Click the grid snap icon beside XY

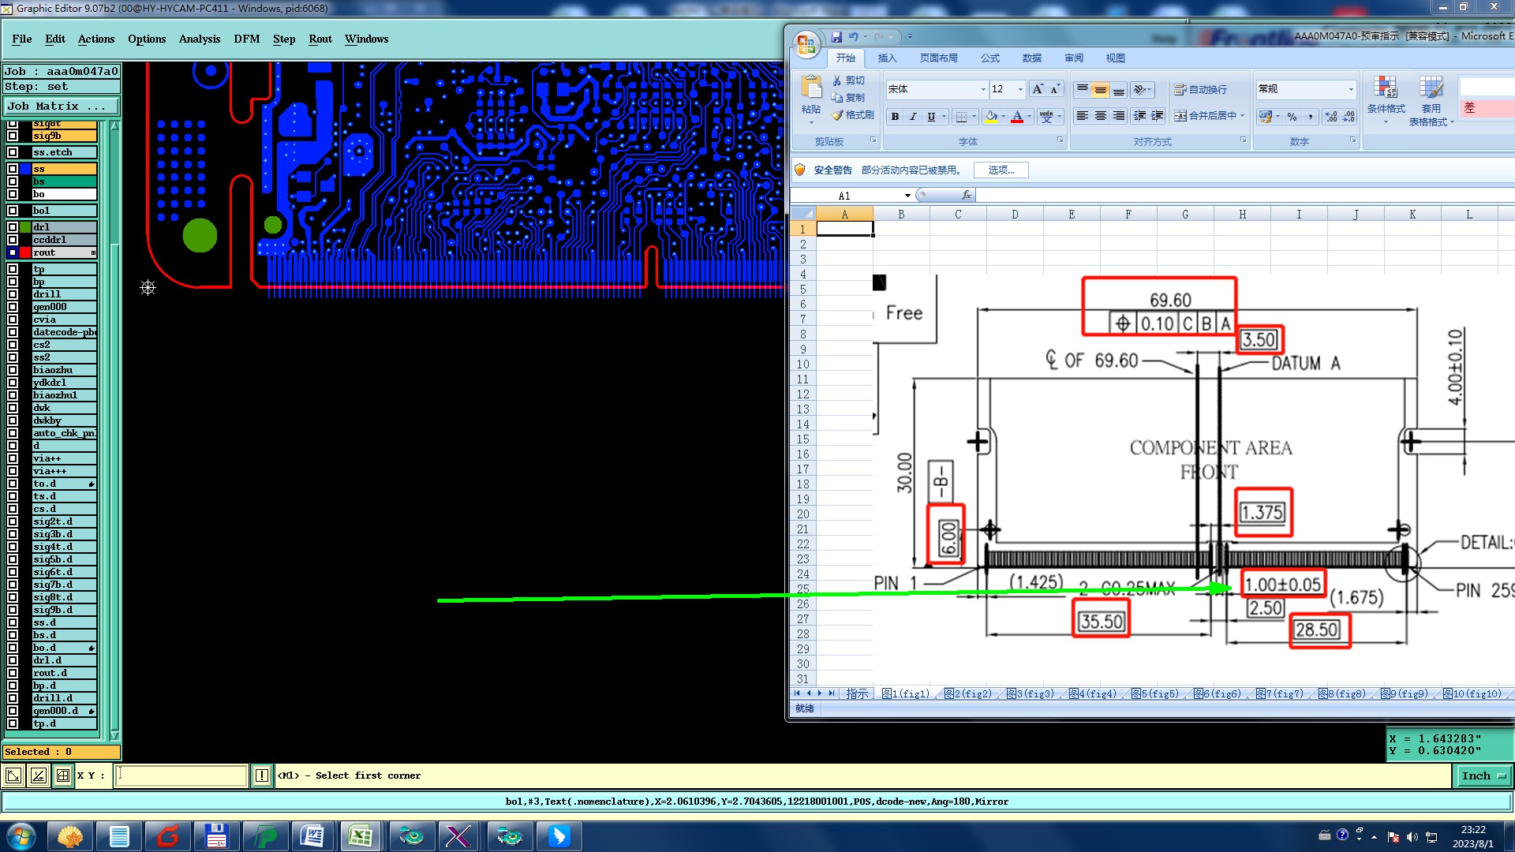tap(63, 775)
